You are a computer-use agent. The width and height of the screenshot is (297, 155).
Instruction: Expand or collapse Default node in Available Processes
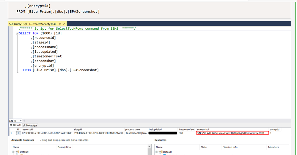tap(14, 152)
